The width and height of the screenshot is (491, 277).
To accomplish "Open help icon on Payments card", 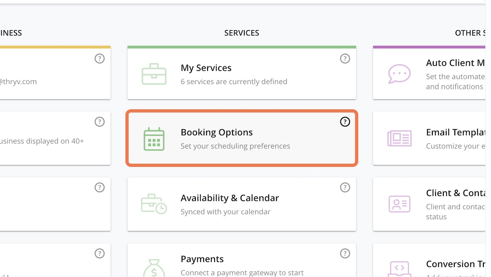I will coord(345,253).
